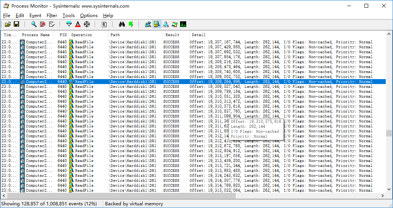Toggle Show File System Activity icon
This screenshot has width=393, height=208.
point(157,24)
